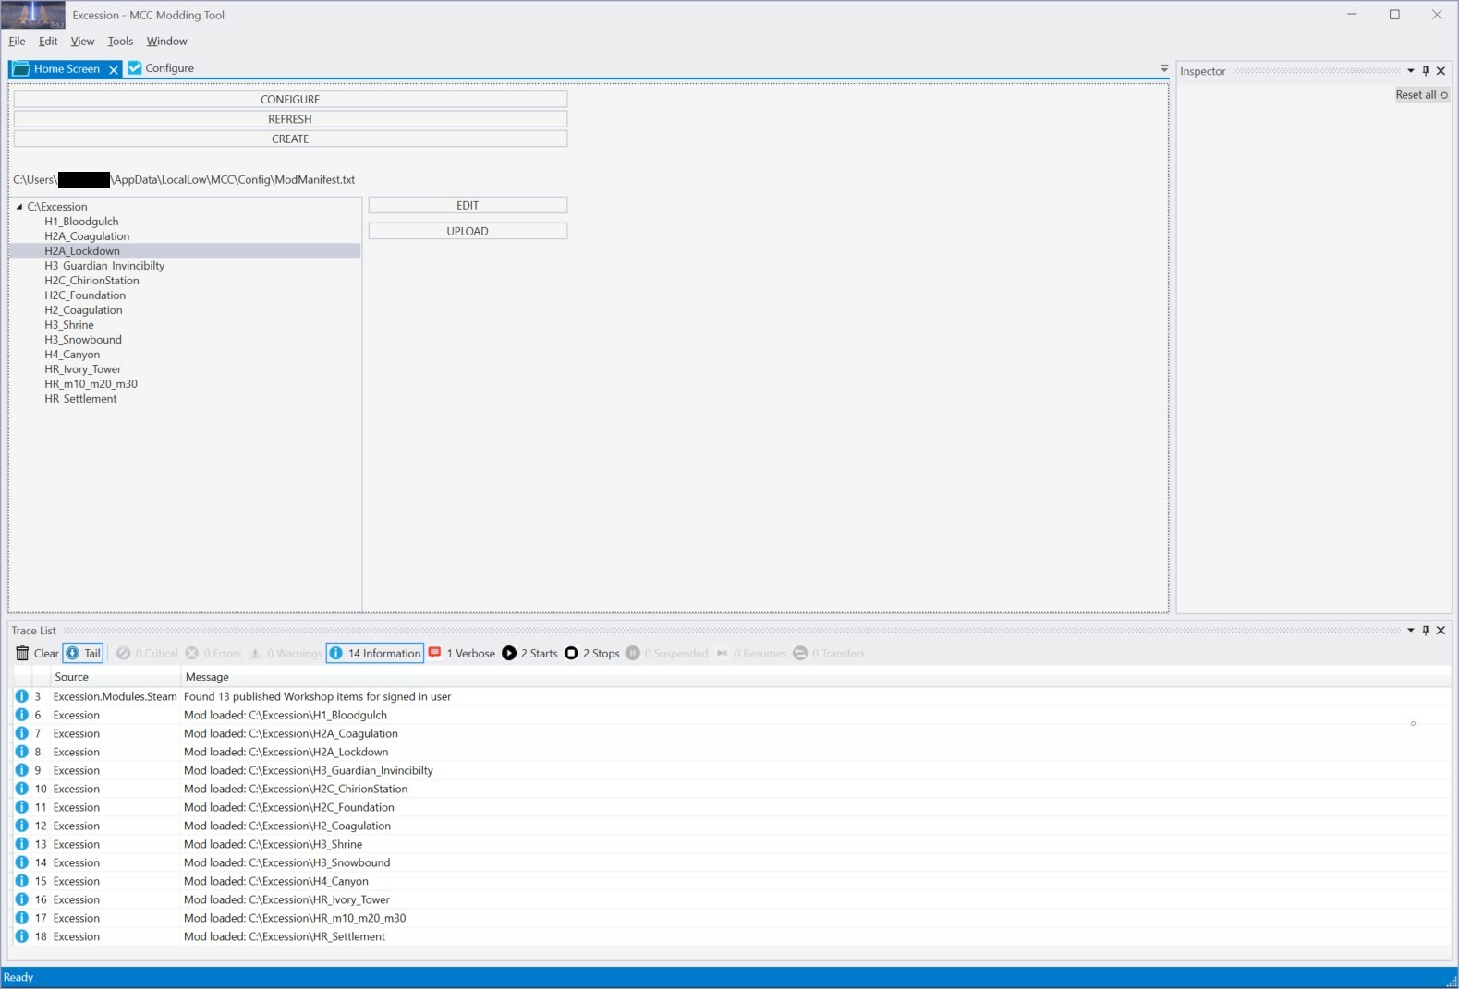
Task: Open the File menu
Action: pos(18,41)
